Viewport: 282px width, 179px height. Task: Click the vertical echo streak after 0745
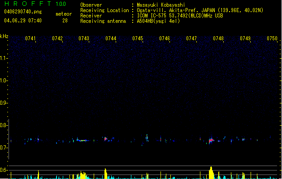(147, 138)
